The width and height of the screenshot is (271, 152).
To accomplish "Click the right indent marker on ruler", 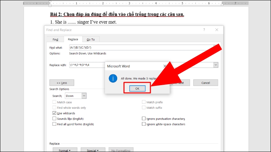I will tap(222, 4).
